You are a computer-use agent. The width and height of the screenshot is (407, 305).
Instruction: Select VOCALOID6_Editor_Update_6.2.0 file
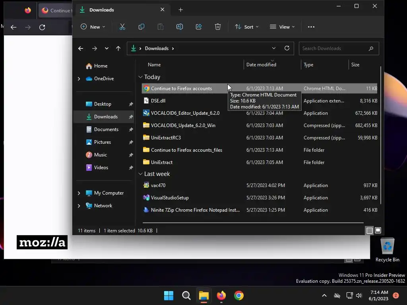click(260, 113)
